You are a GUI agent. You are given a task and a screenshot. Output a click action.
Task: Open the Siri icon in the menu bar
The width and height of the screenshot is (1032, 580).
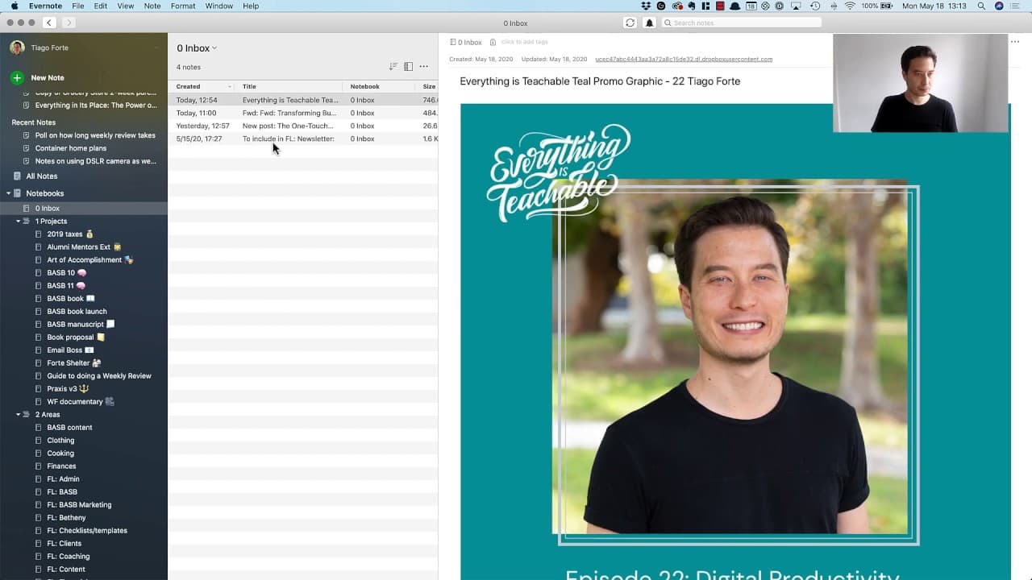pos(1000,6)
